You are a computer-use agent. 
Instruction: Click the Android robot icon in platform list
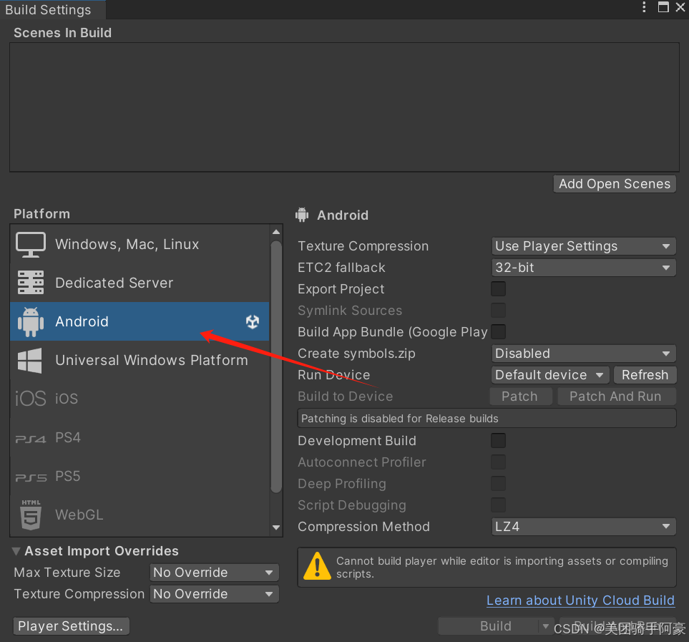click(30, 321)
